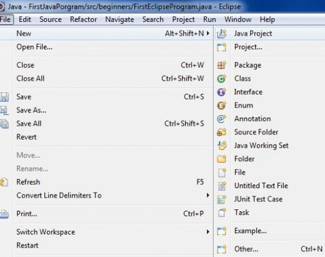Open the Search menu
This screenshot has height=257, width=325.
pos(153,19)
